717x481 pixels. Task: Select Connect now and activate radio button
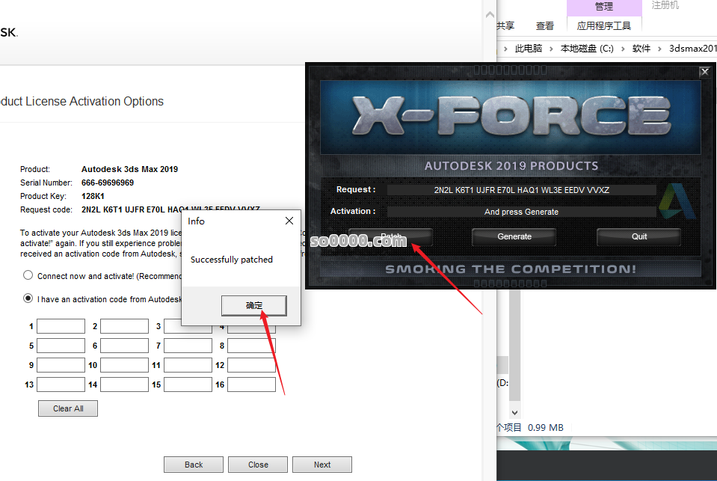tap(28, 276)
